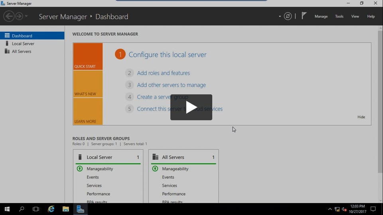Open Internet Explorer from the taskbar
The image size is (383, 215).
click(51, 209)
